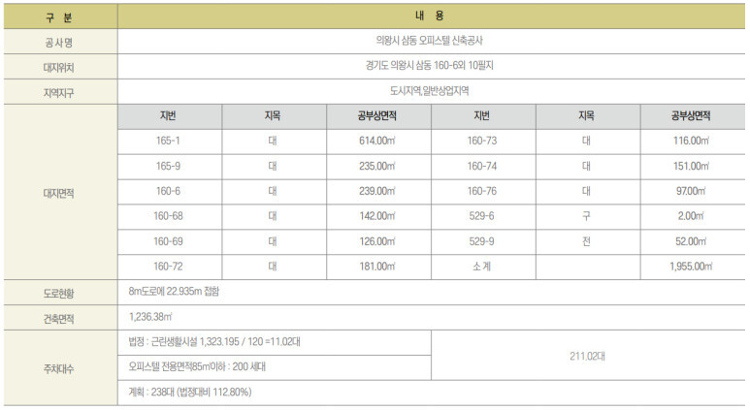Image resolution: width=750 pixels, height=410 pixels.
Task: Select the 지역지구 row label
Action: coord(59,93)
